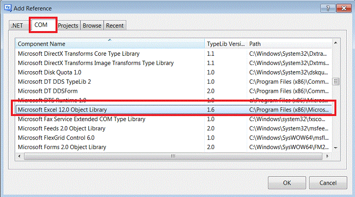Close the Add Reference dialog

point(344,8)
